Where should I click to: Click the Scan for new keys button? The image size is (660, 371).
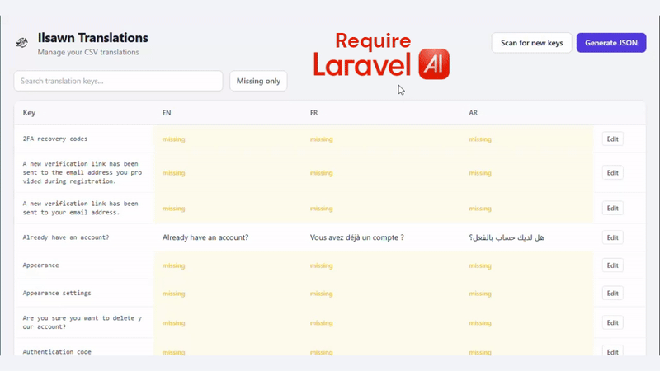coord(531,43)
